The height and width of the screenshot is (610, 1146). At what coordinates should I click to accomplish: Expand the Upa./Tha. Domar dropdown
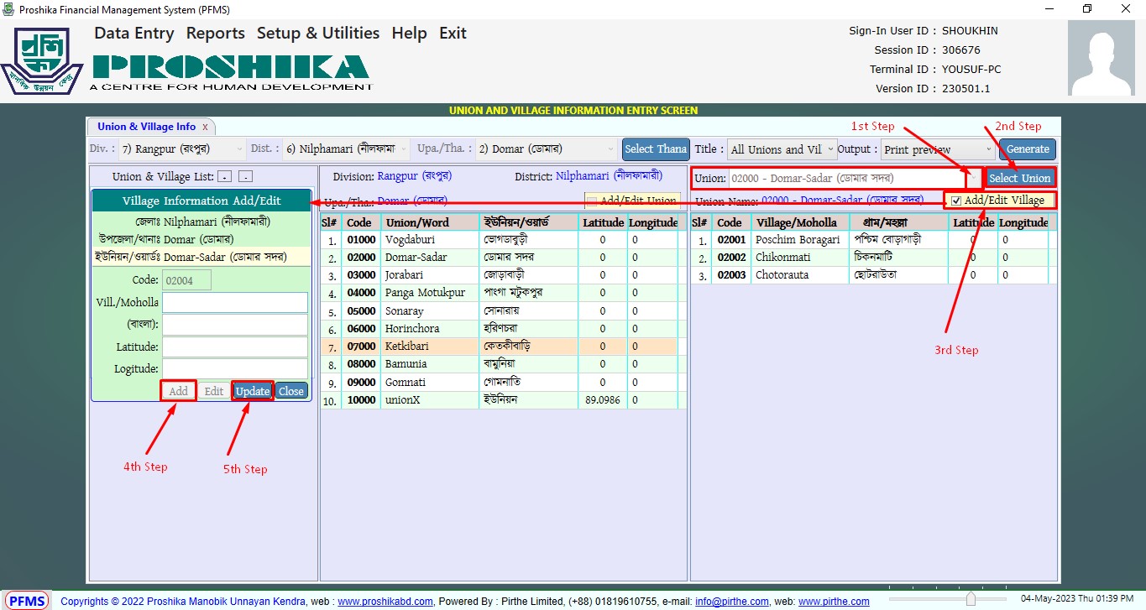(x=610, y=149)
